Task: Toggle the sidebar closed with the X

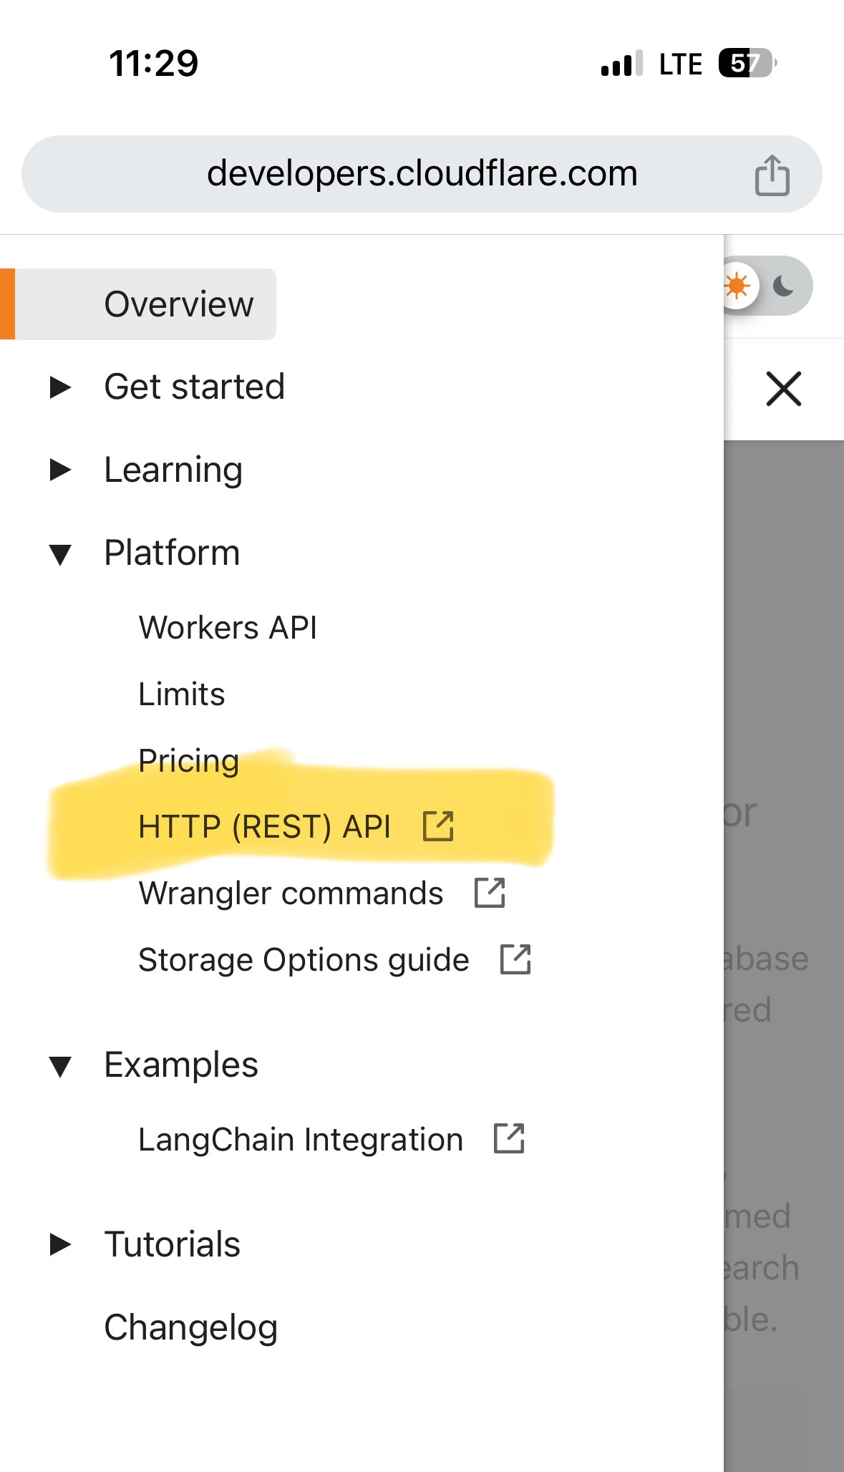Action: (784, 389)
